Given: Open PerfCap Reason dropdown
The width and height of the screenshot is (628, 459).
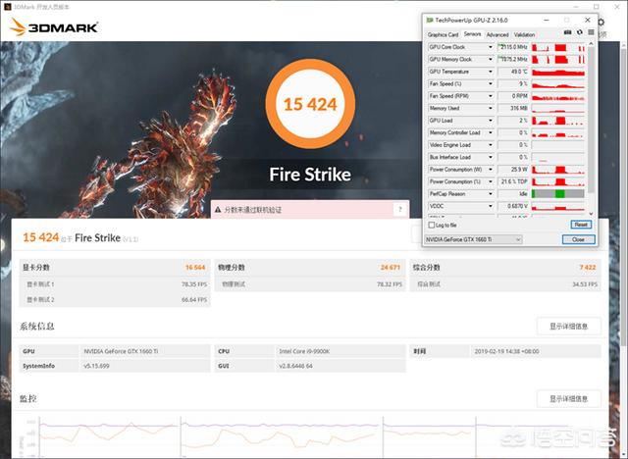Looking at the screenshot, I should point(491,193).
